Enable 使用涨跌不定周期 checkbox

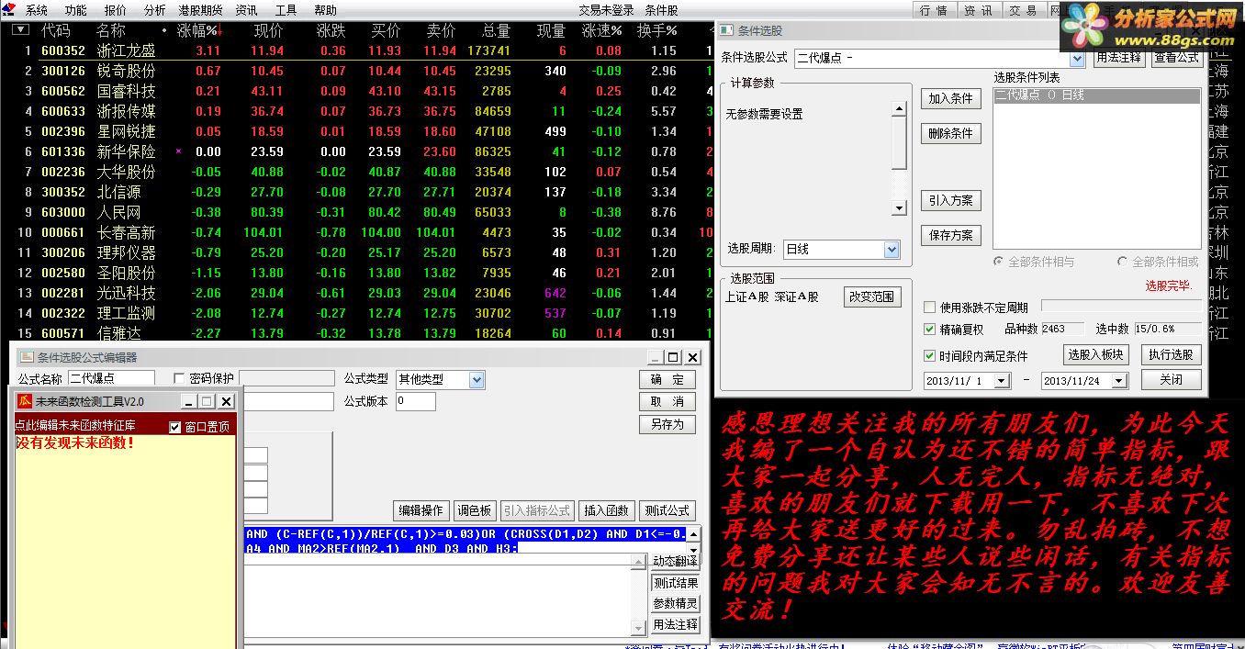pyautogui.click(x=930, y=308)
